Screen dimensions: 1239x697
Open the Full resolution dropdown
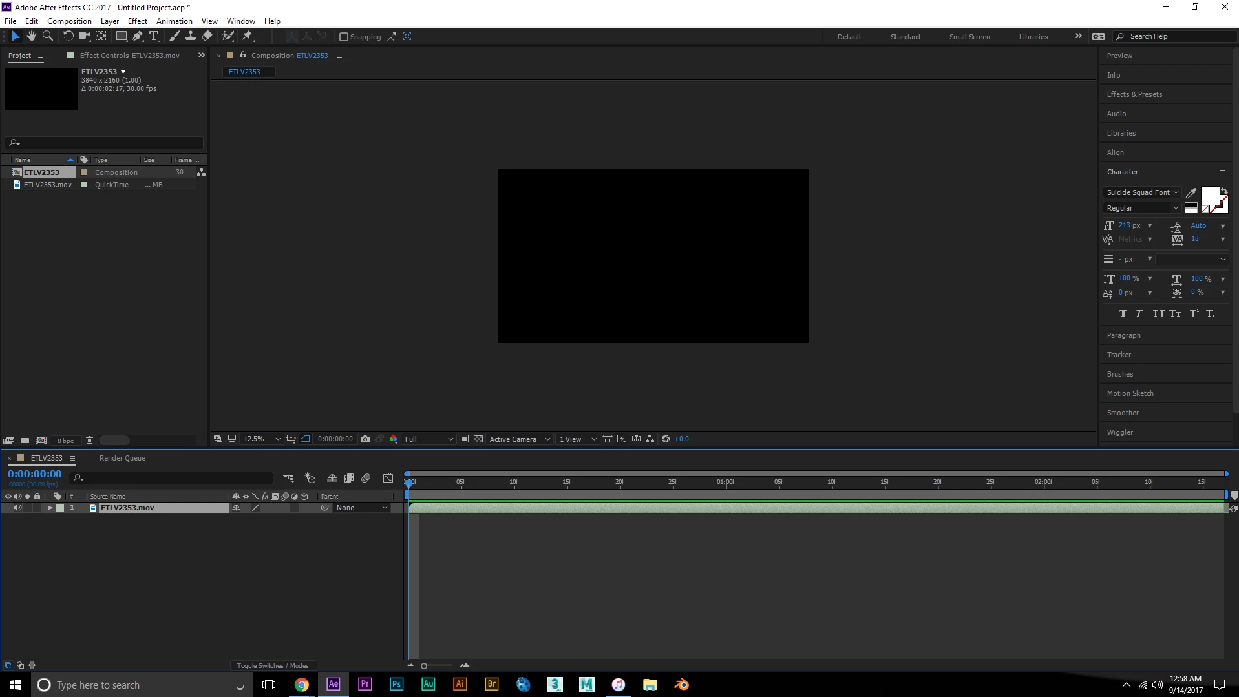(x=429, y=439)
